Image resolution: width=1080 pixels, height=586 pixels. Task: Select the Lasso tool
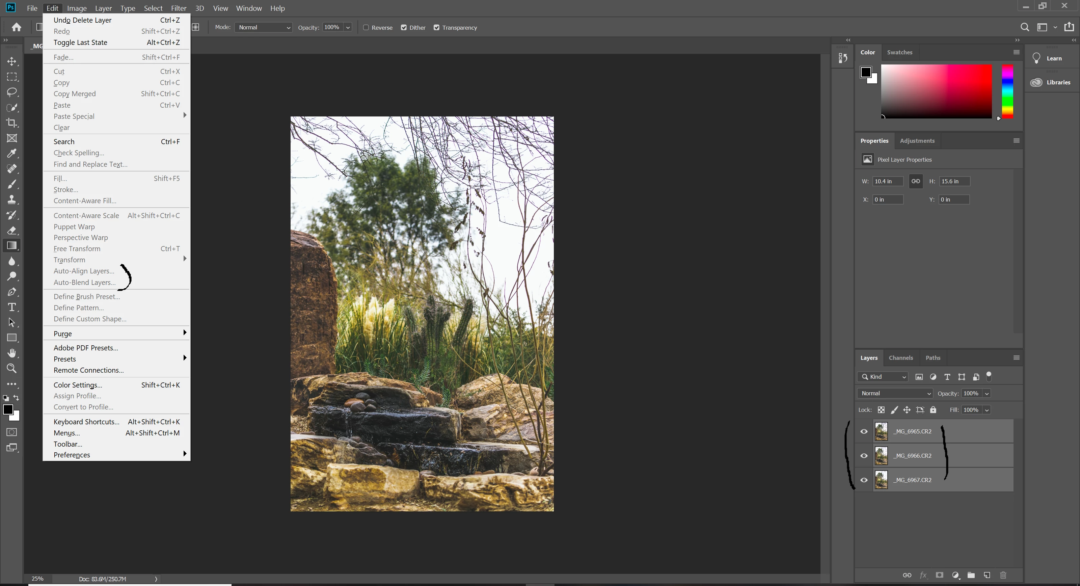(x=12, y=92)
